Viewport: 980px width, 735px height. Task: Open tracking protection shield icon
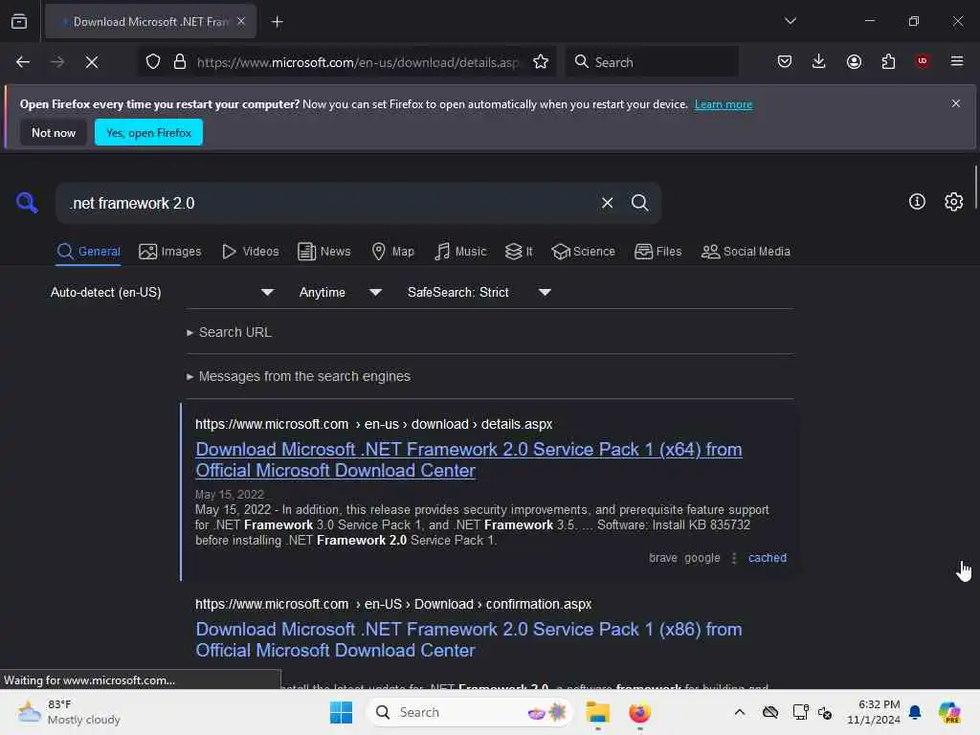(x=153, y=62)
